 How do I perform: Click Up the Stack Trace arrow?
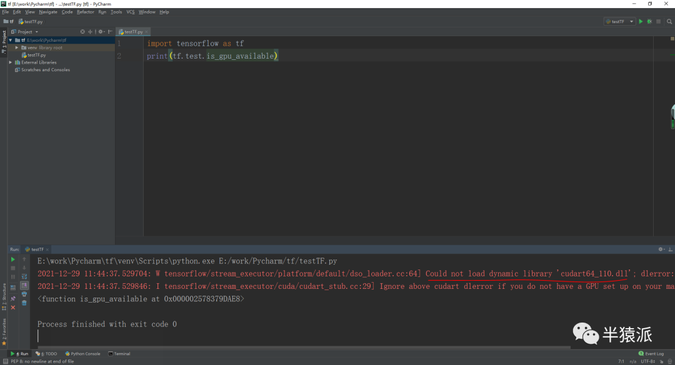pyautogui.click(x=24, y=259)
